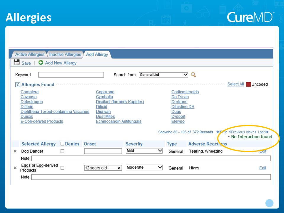Select the Complera allergy link

click(x=30, y=92)
